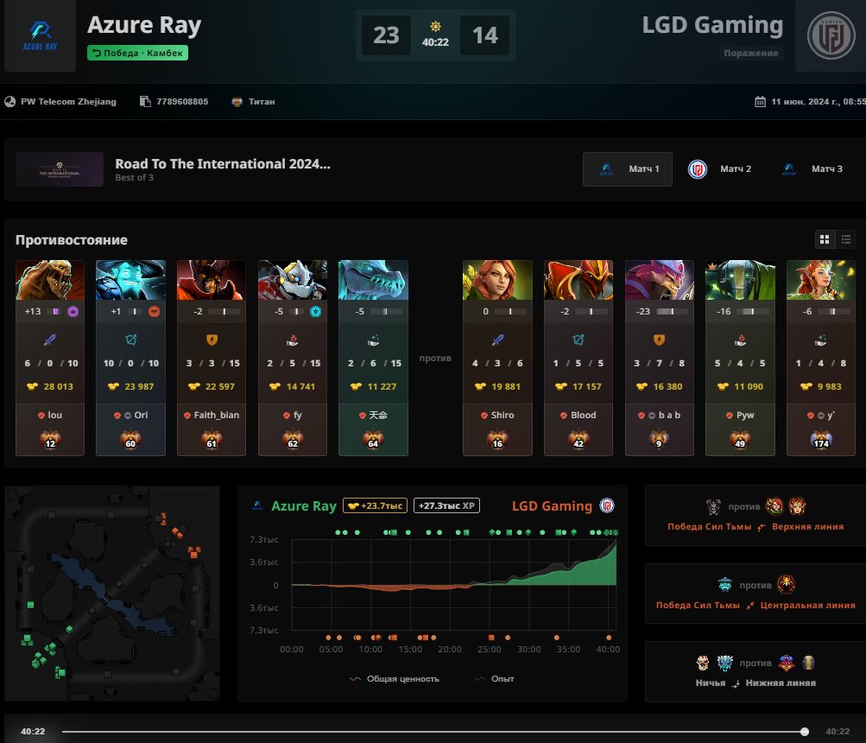866x743 pixels.
Task: Click the +23.7тыс gold advantage badge
Action: pos(375,505)
